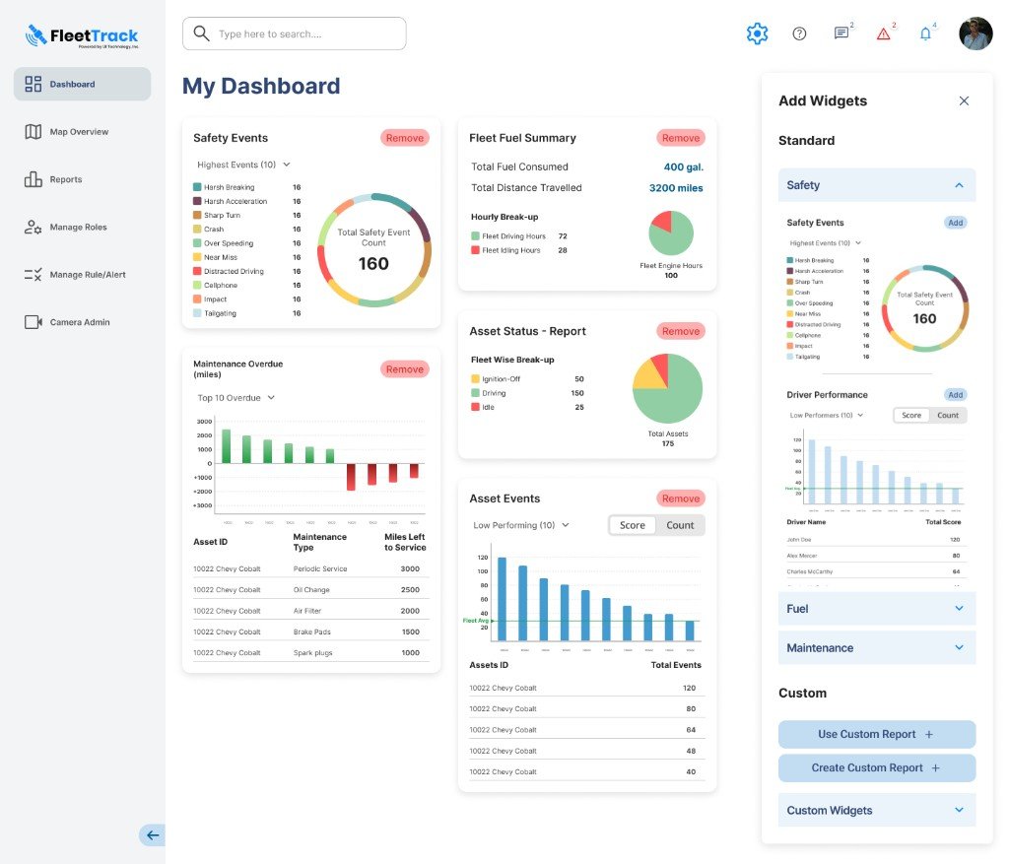Open the Top 10 Overdue dropdown
The image size is (1009, 864).
tap(236, 398)
